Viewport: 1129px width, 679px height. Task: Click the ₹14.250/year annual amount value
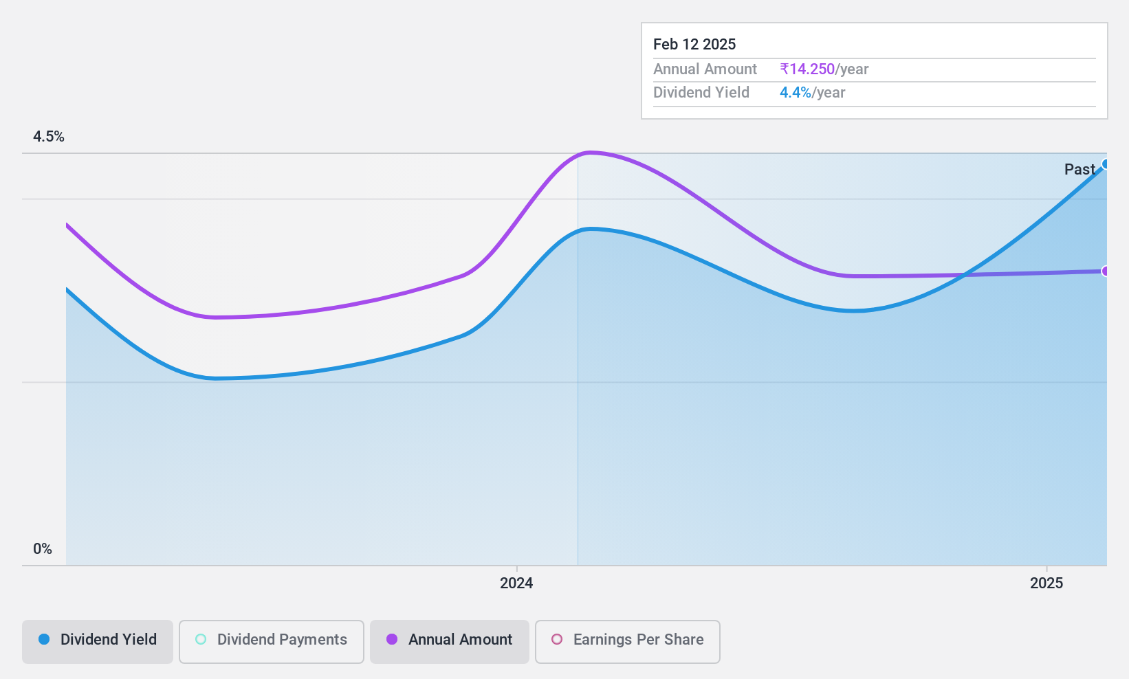click(824, 69)
